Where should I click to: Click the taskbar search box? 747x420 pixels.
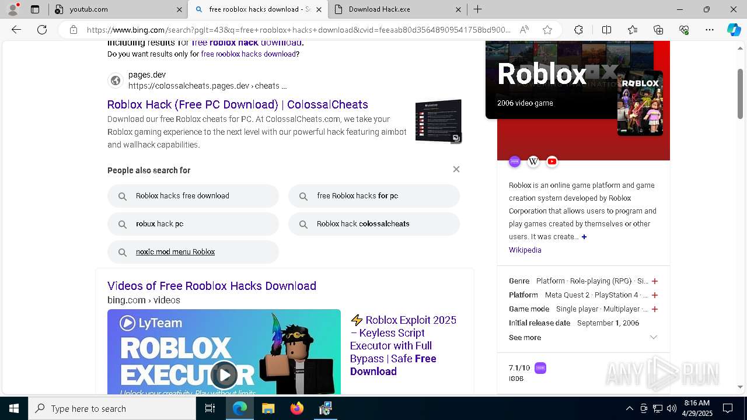click(x=112, y=408)
